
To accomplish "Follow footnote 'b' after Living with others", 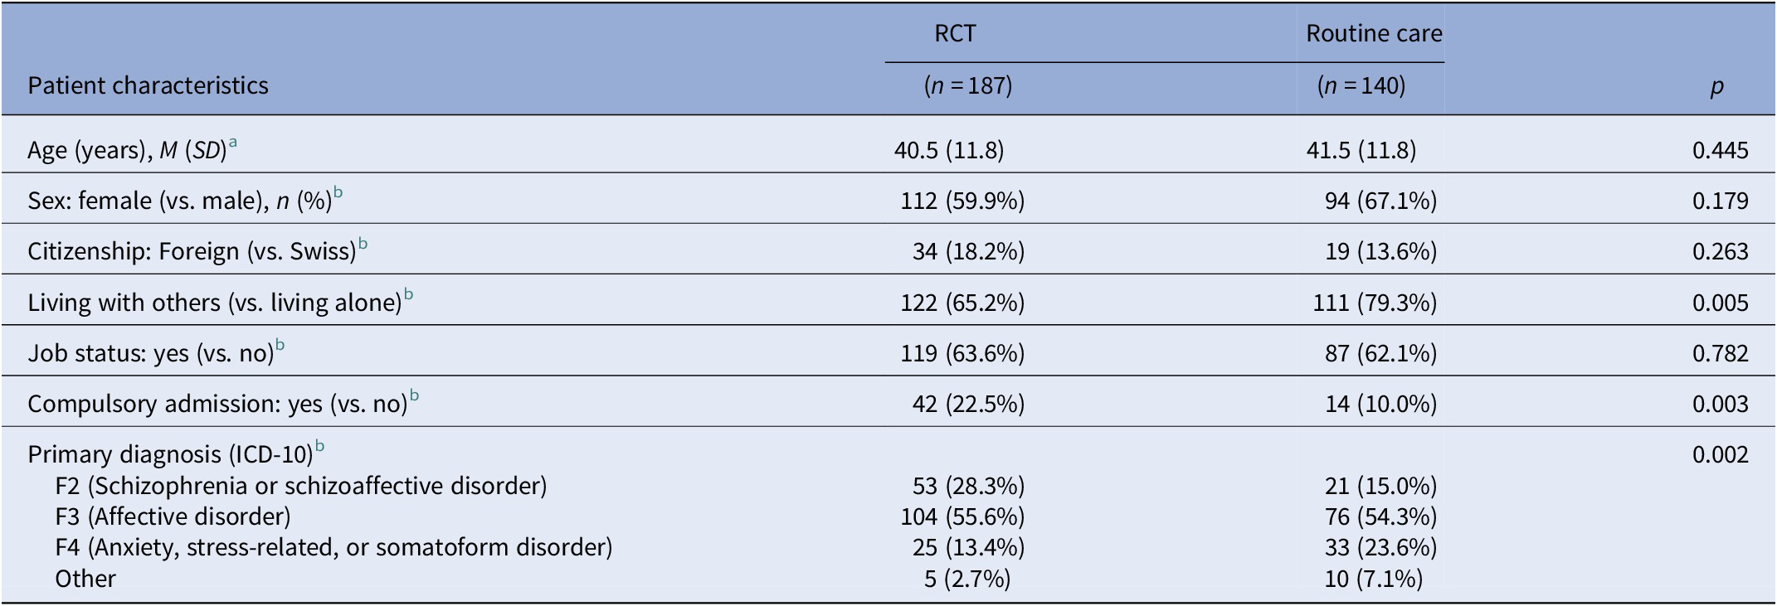I will (408, 294).
